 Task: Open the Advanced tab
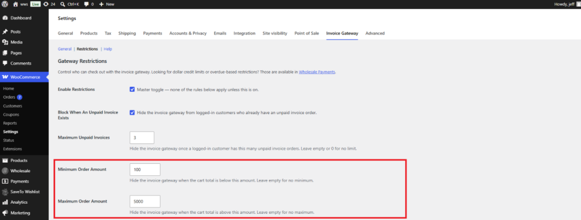pyautogui.click(x=375, y=33)
